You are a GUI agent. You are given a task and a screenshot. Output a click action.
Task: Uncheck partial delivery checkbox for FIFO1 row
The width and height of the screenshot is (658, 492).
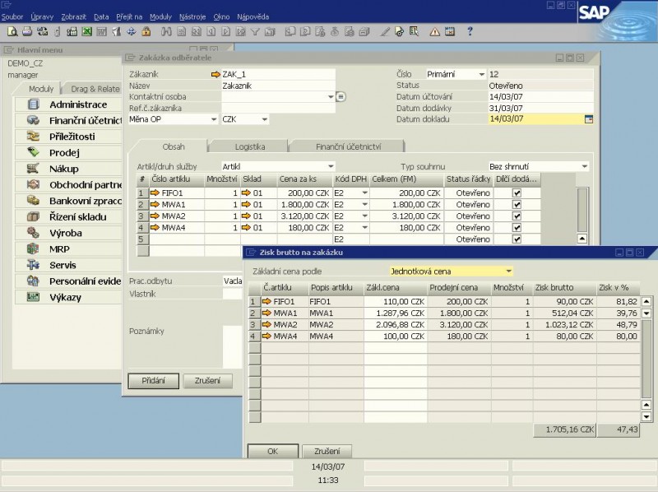point(517,193)
